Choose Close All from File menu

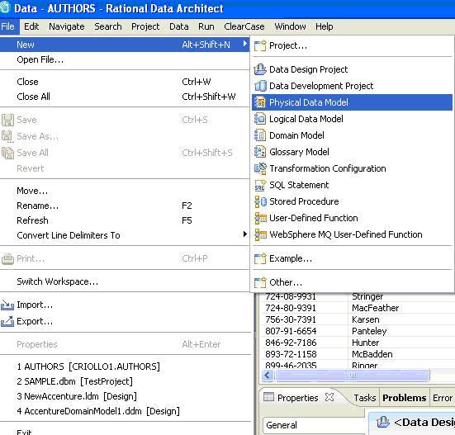point(125,97)
